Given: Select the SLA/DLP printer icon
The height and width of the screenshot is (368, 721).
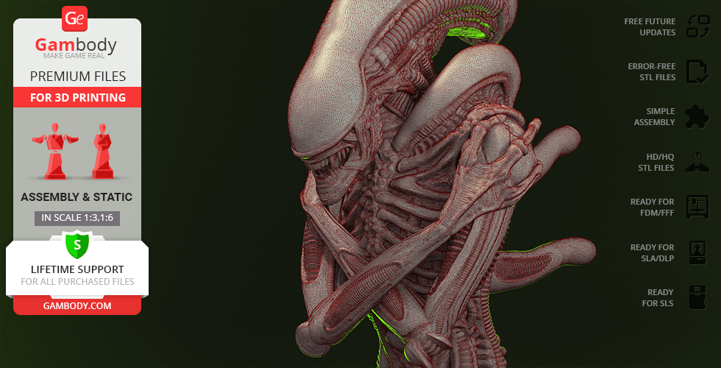Looking at the screenshot, I should pos(697,252).
